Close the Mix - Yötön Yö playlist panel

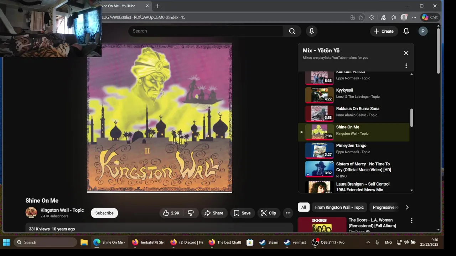406,53
